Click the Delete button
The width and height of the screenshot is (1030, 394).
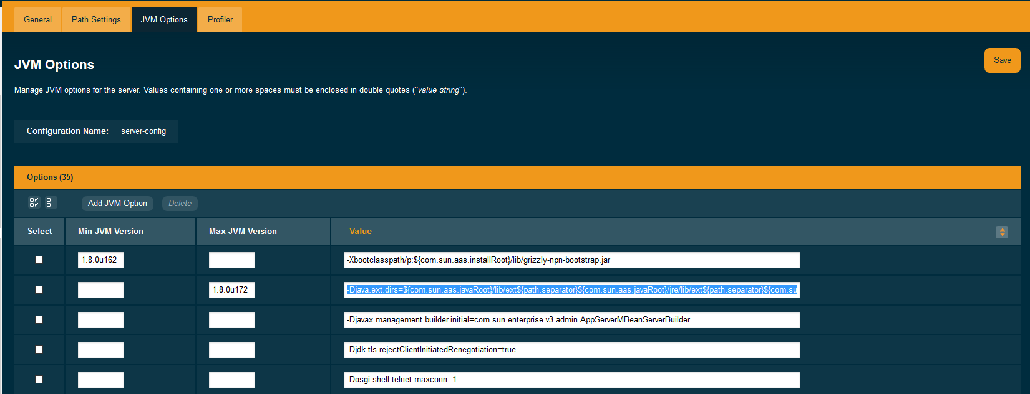180,204
